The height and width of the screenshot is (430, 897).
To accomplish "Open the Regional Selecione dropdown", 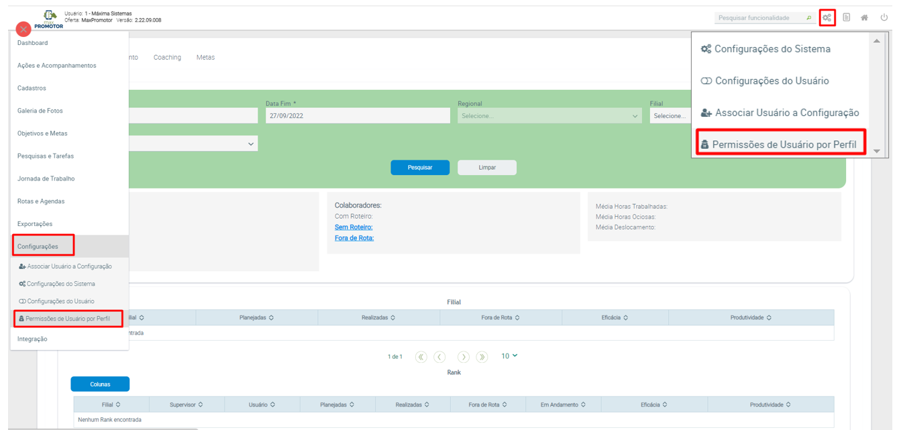I will (550, 115).
